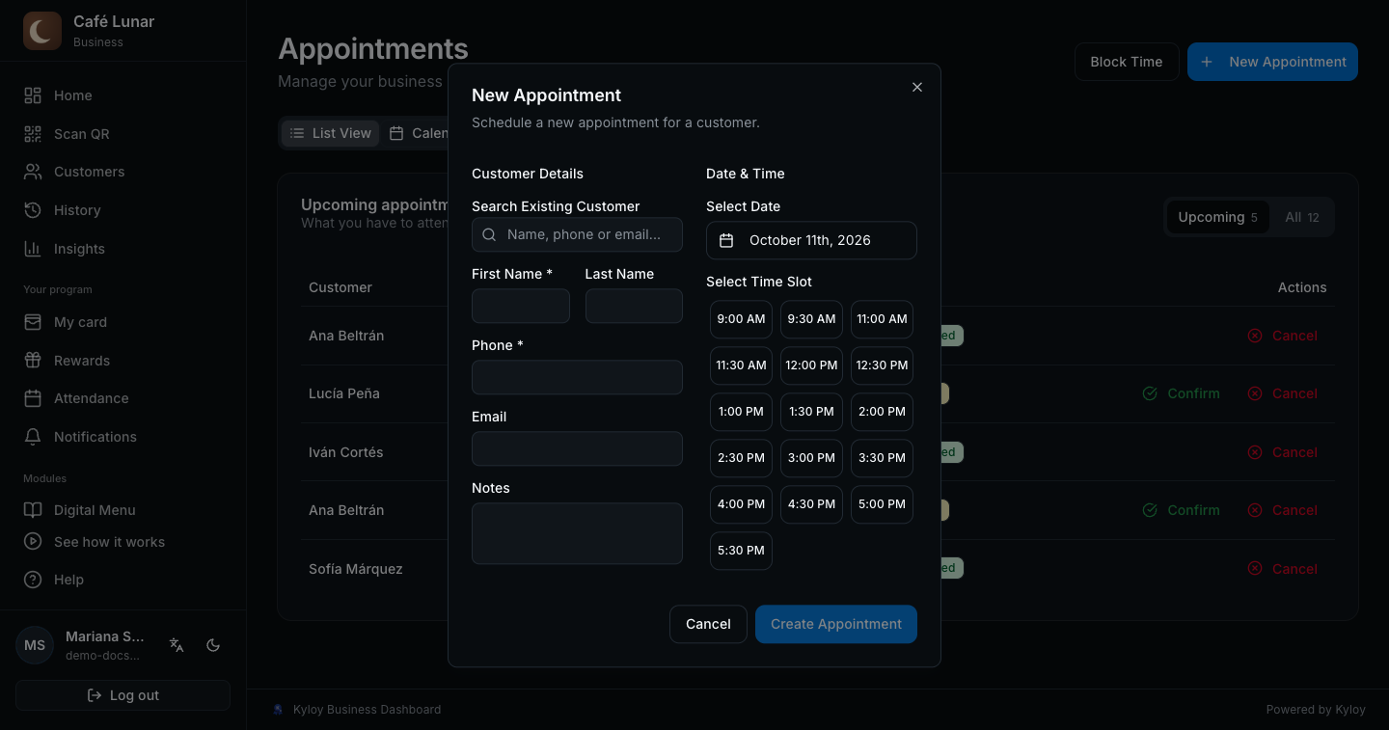
Task: Close the New Appointment dialog
Action: (917, 87)
